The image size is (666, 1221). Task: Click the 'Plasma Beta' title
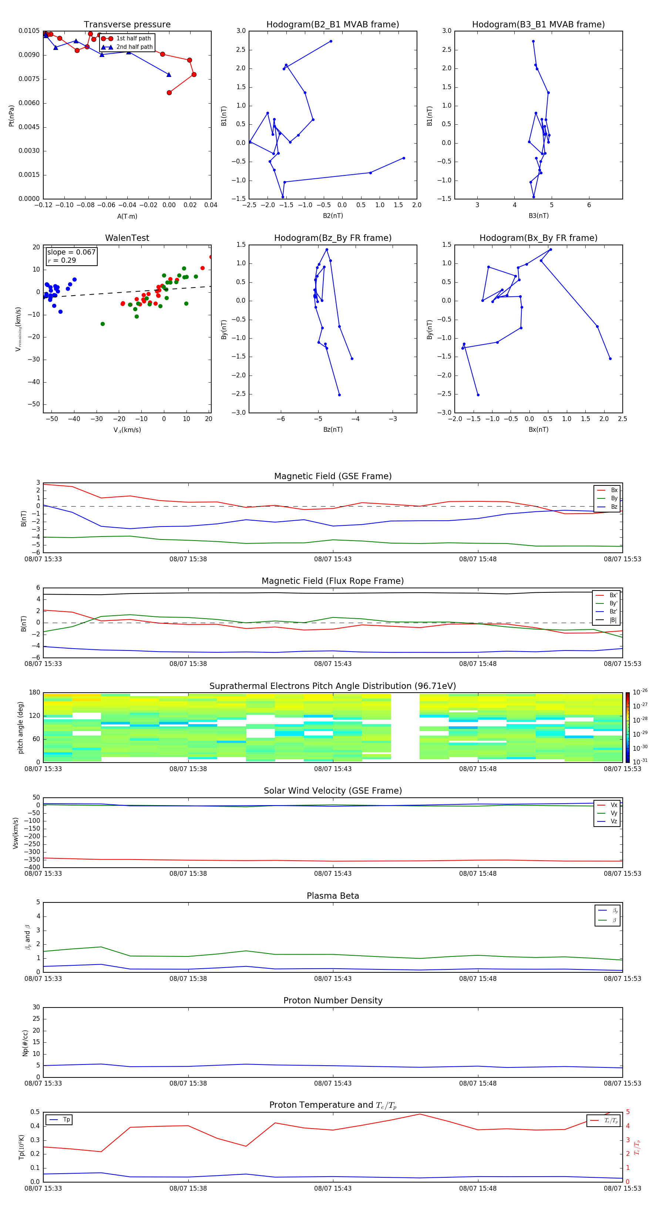(333, 896)
